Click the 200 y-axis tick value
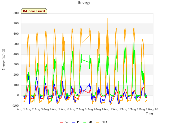 pos(16,75)
